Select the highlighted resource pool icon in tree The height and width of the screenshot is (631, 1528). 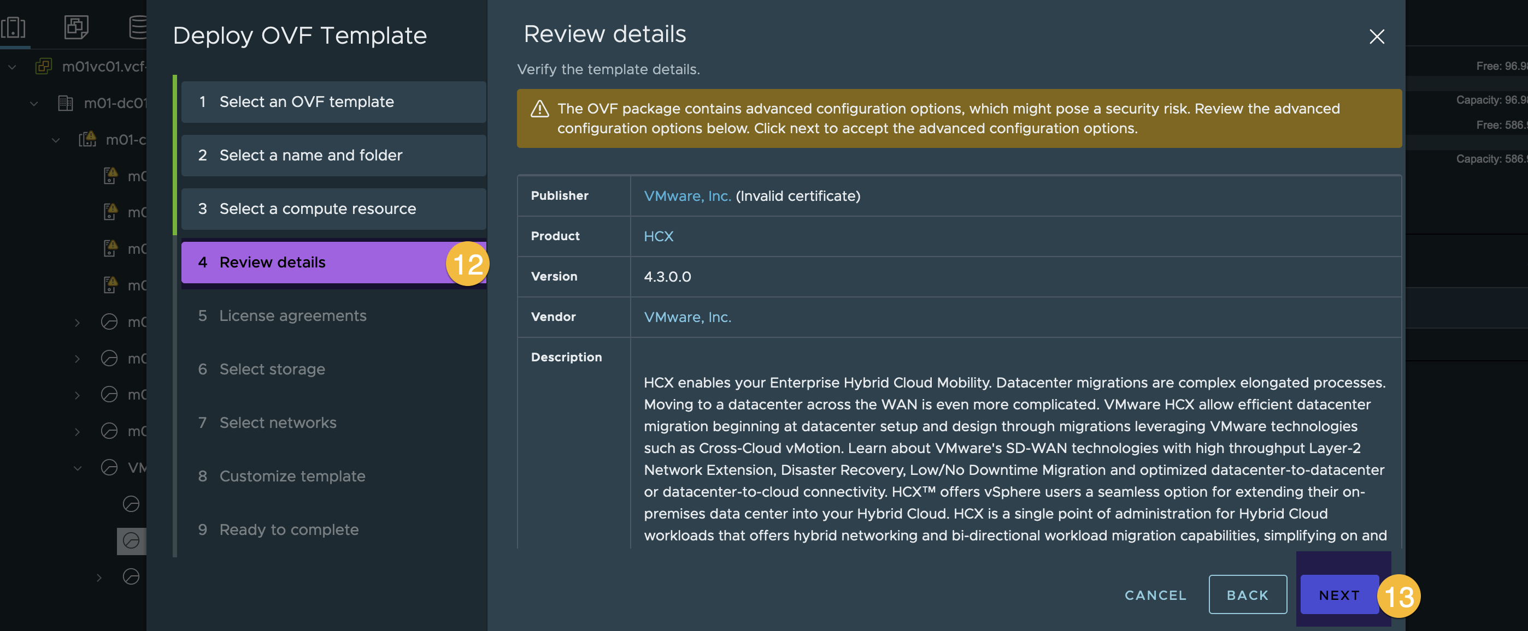point(131,540)
